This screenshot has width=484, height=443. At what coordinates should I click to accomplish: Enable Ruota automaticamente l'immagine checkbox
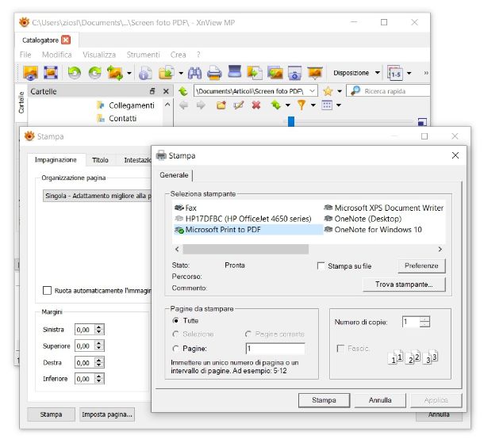tap(47, 290)
